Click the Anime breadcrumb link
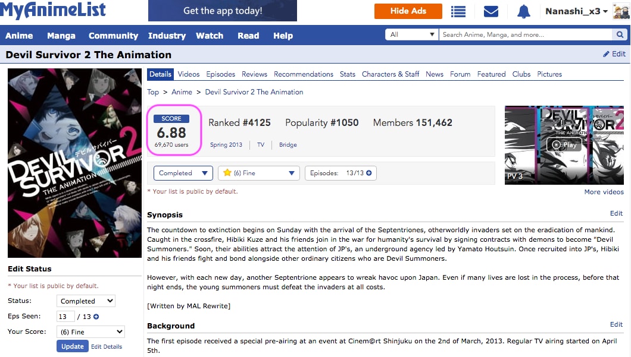This screenshot has height=357, width=631. pyautogui.click(x=182, y=92)
